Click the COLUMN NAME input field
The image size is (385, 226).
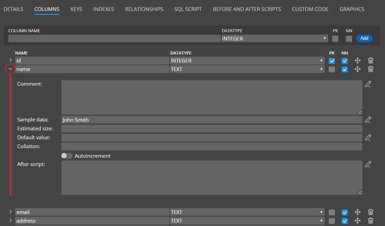click(x=113, y=38)
